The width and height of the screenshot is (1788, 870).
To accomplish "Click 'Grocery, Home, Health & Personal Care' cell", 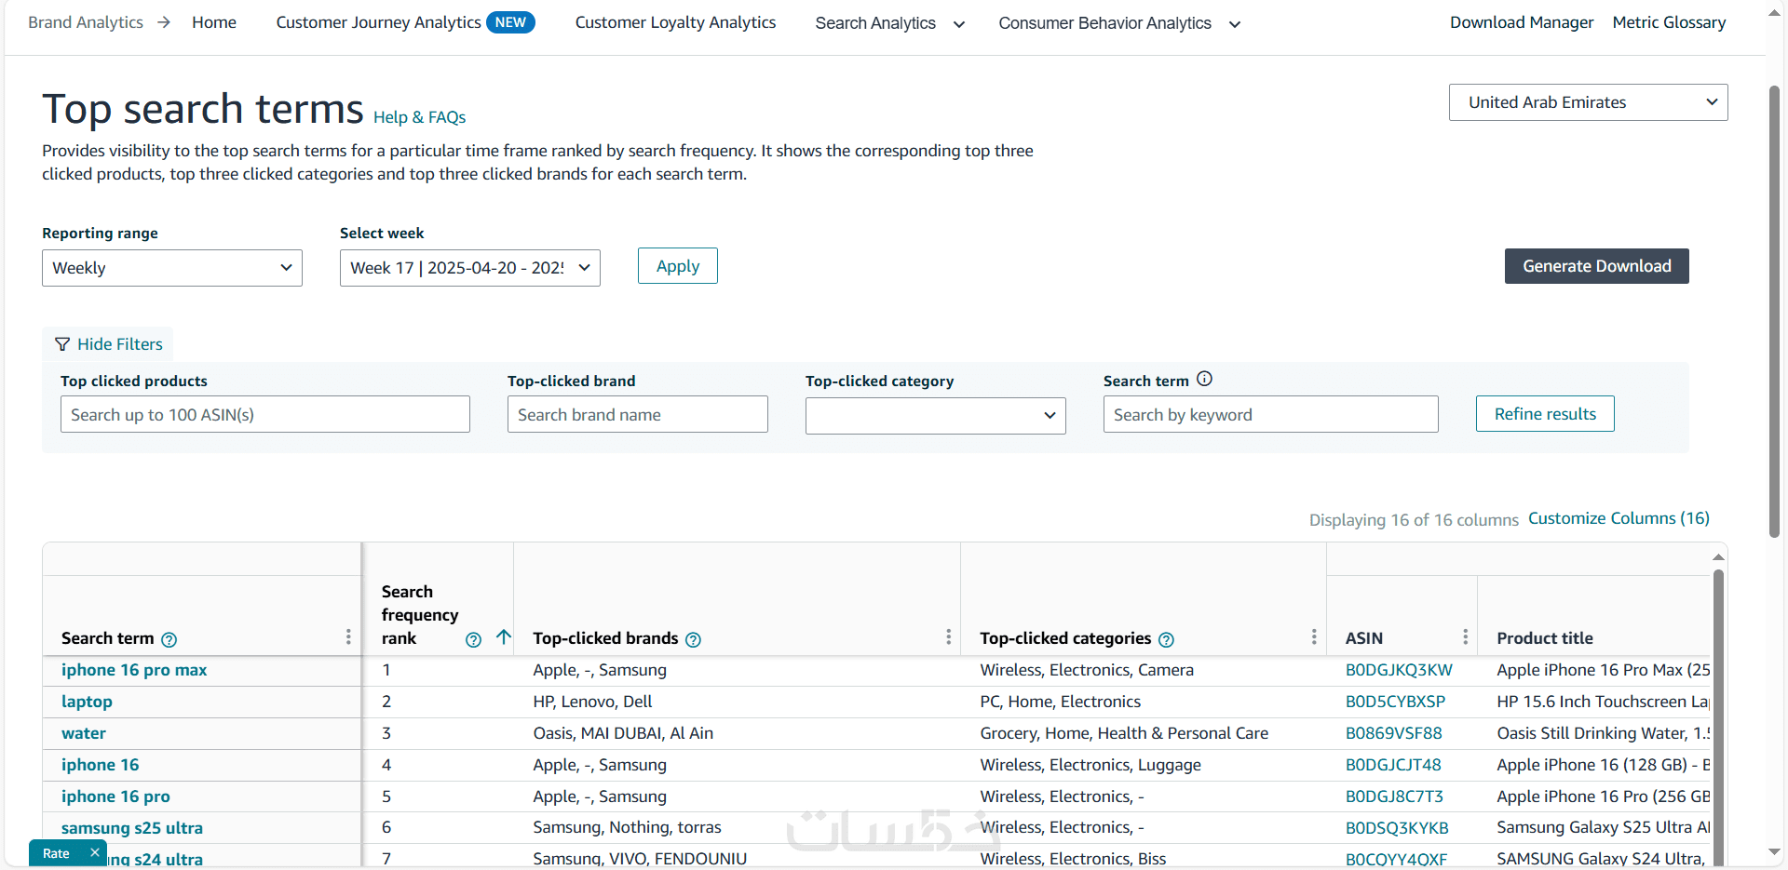I will (x=1124, y=733).
